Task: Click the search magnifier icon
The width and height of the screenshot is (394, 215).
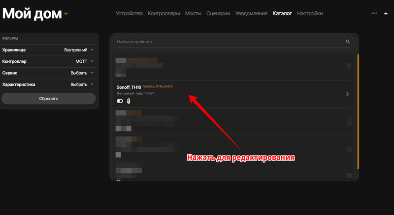Action: click(348, 42)
